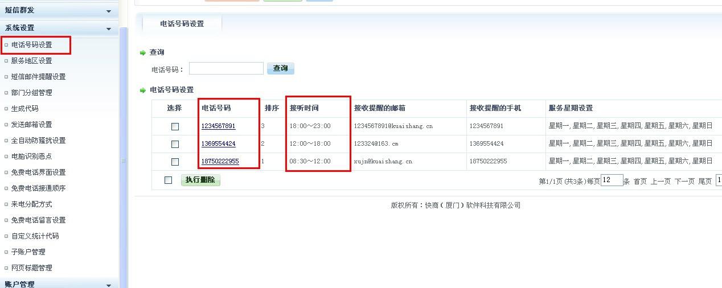Click the per-page count field showing 12

pyautogui.click(x=612, y=180)
